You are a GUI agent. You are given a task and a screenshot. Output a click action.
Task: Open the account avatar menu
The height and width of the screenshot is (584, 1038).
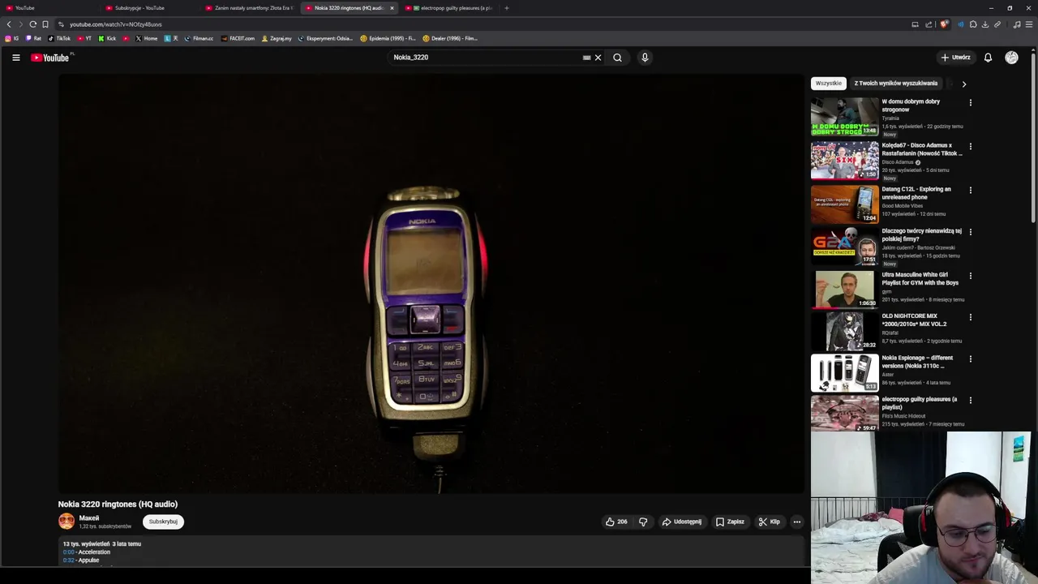[1011, 58]
